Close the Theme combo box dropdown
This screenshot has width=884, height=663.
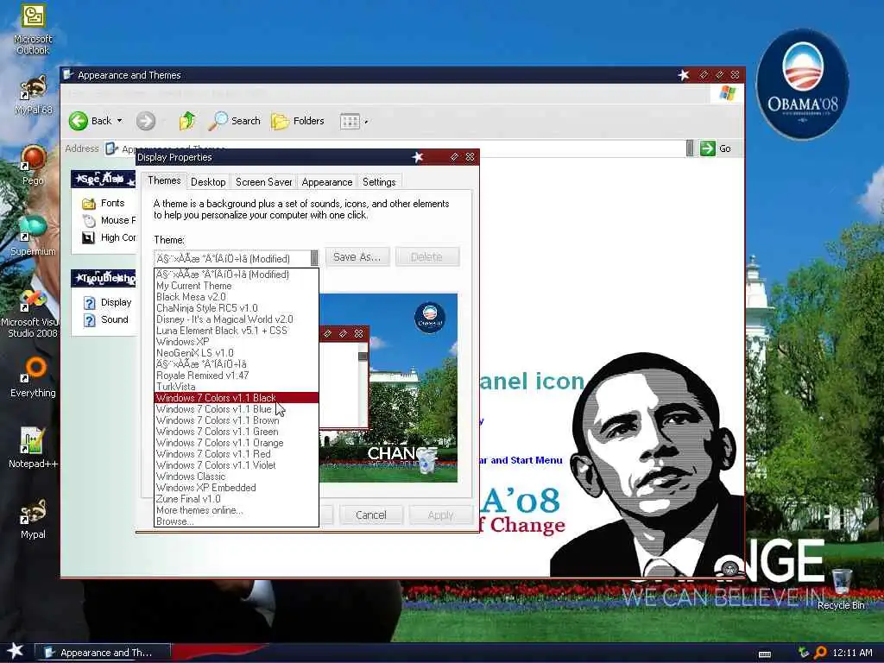click(314, 258)
